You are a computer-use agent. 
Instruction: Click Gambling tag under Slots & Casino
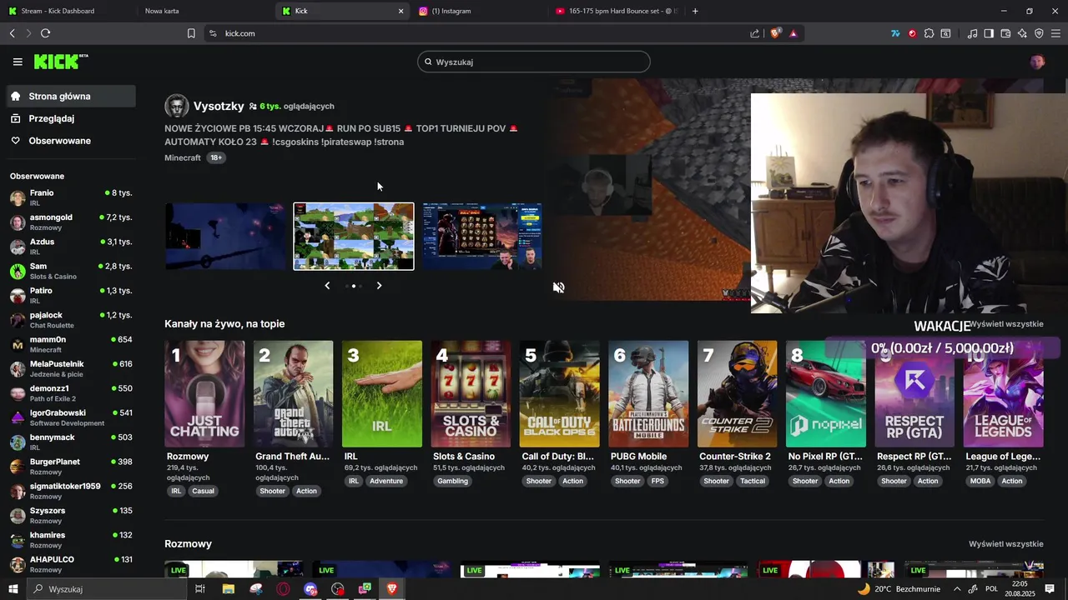(x=453, y=481)
